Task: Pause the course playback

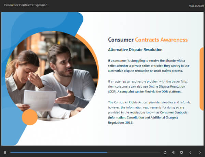Action: [5, 153]
